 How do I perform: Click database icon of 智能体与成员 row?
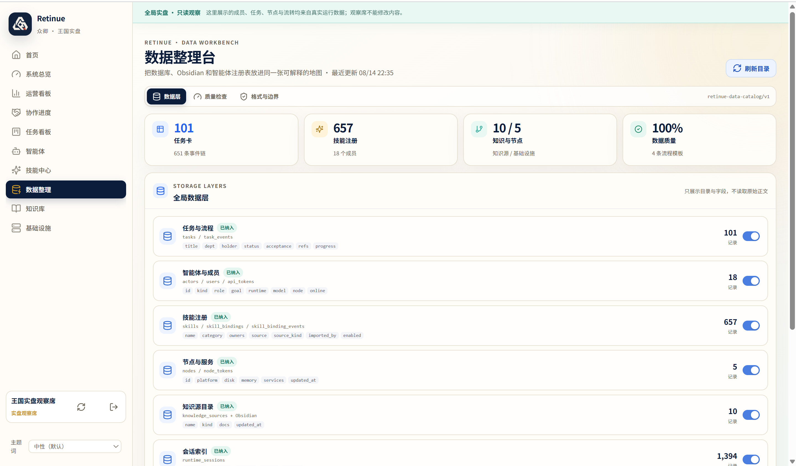click(167, 281)
